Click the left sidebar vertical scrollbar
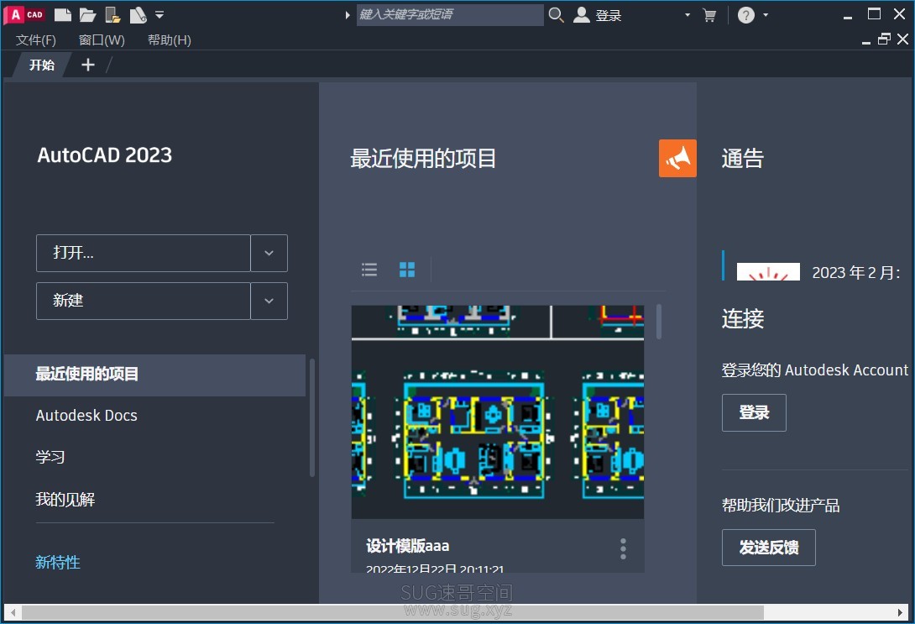This screenshot has width=915, height=624. pos(312,418)
